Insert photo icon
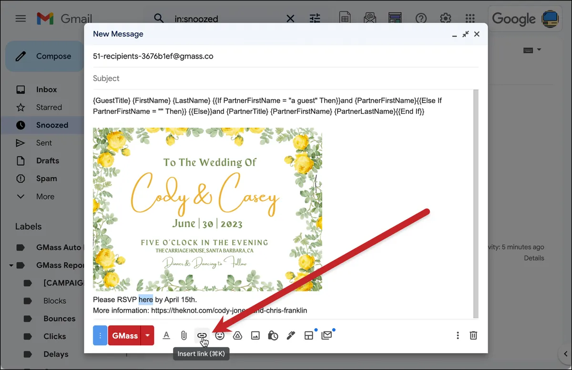 pos(255,336)
